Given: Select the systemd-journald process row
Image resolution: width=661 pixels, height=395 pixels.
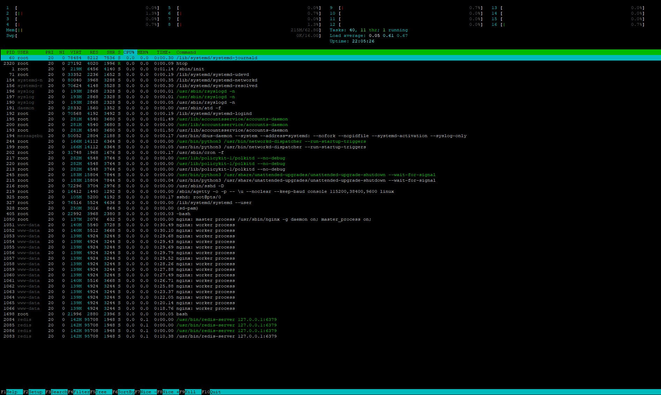Looking at the screenshot, I should point(330,58).
